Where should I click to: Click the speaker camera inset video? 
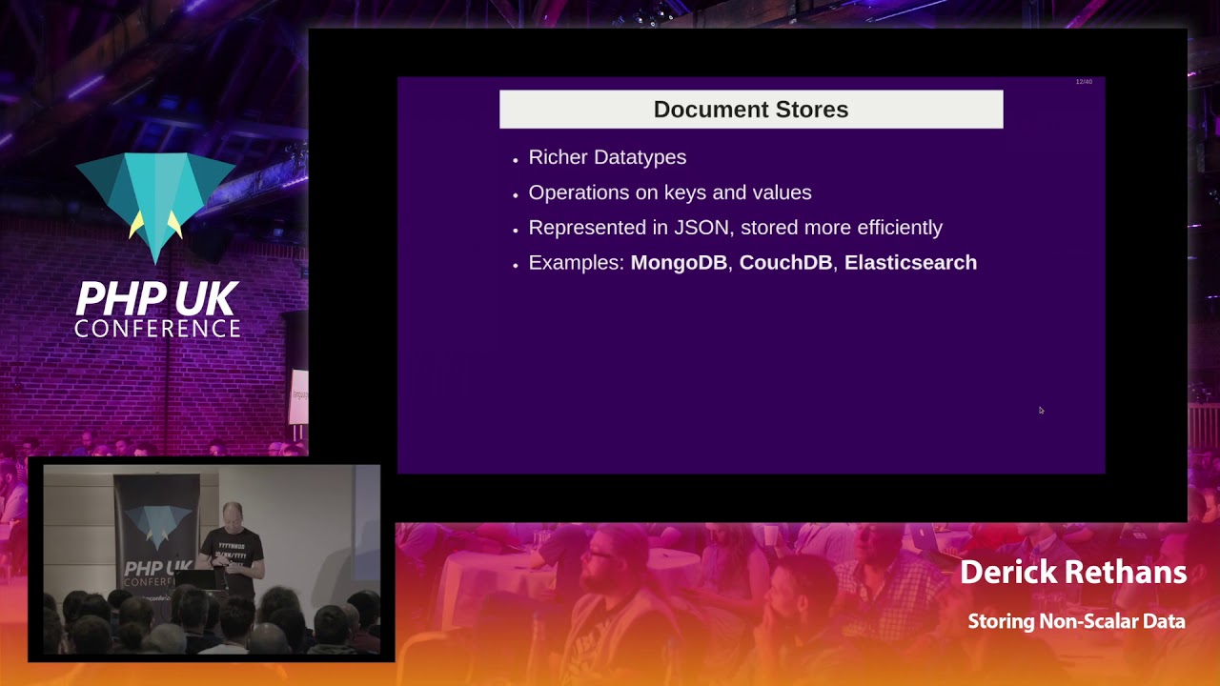coord(212,559)
